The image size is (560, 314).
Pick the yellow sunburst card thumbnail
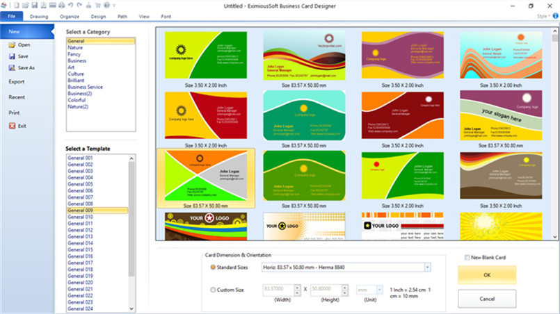click(x=501, y=226)
